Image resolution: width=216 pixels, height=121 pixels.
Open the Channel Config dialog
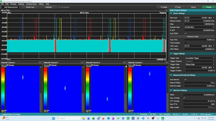coord(192,37)
